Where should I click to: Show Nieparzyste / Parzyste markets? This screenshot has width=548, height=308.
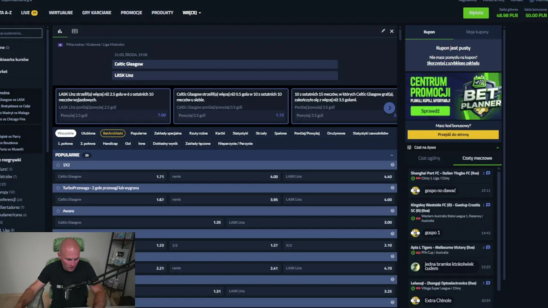[x=235, y=144]
